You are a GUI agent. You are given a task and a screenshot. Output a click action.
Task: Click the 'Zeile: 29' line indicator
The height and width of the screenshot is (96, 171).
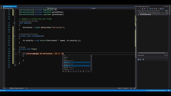[x=119, y=88]
